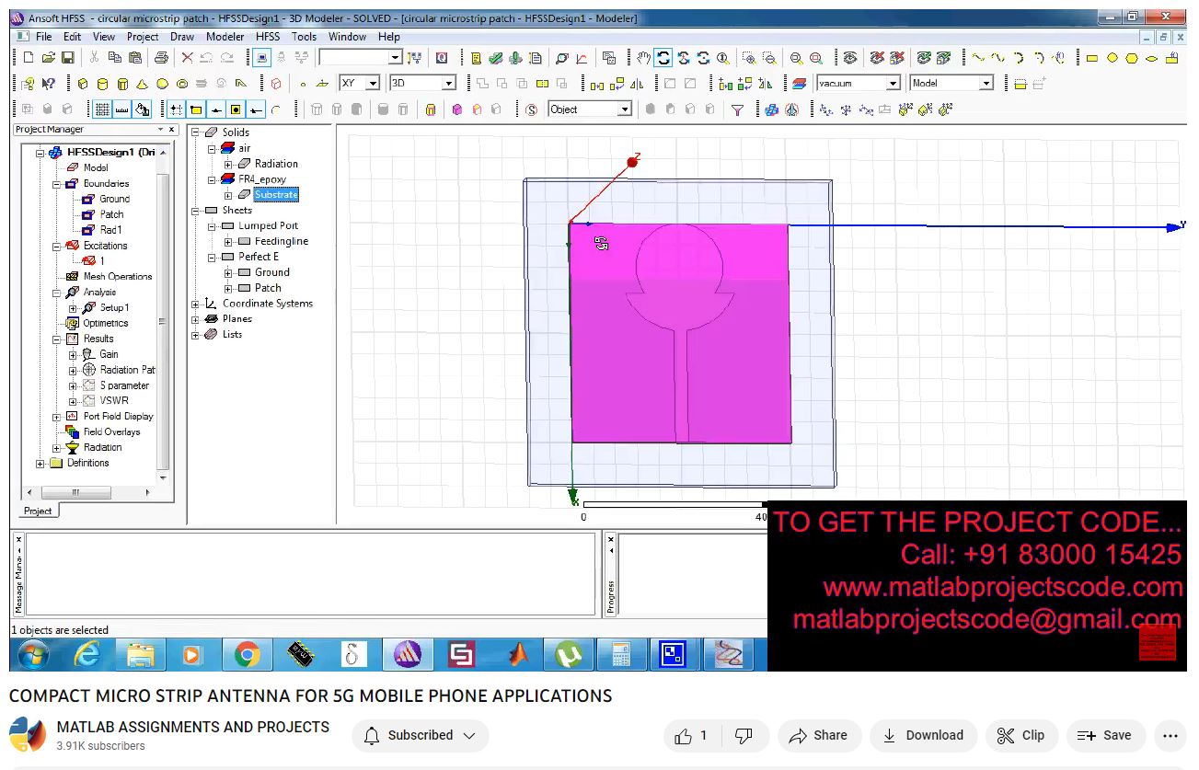Click the New project icon
Screen dimensions: 1199x770
[28, 58]
